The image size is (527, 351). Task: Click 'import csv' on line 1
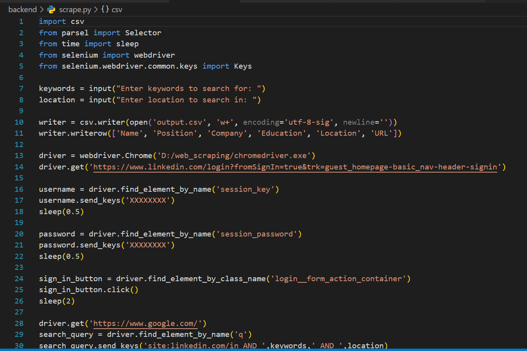point(62,21)
